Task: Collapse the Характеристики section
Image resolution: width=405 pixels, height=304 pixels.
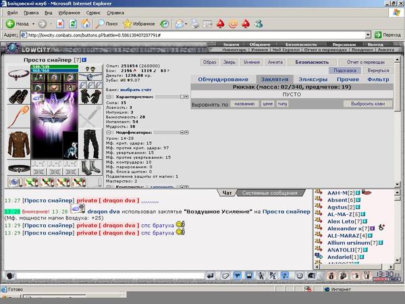Action: [x=109, y=97]
